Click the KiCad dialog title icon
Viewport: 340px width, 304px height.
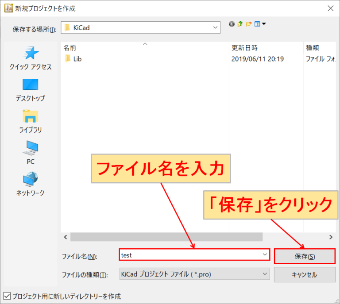pyautogui.click(x=9, y=8)
